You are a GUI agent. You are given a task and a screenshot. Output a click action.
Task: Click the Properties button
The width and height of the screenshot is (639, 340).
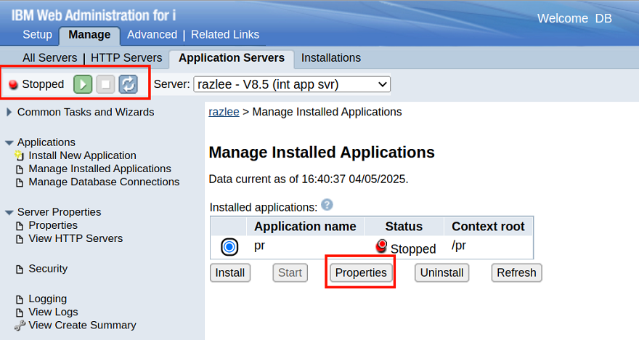tap(361, 273)
